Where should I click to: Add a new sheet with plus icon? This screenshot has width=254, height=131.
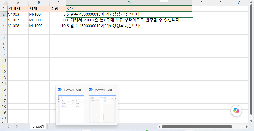point(60,127)
